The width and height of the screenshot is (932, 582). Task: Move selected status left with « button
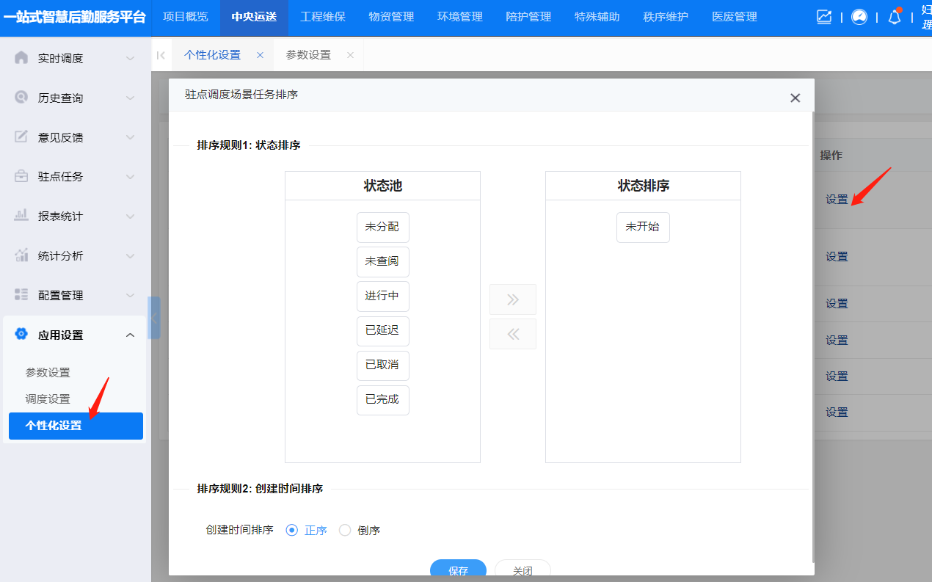513,334
